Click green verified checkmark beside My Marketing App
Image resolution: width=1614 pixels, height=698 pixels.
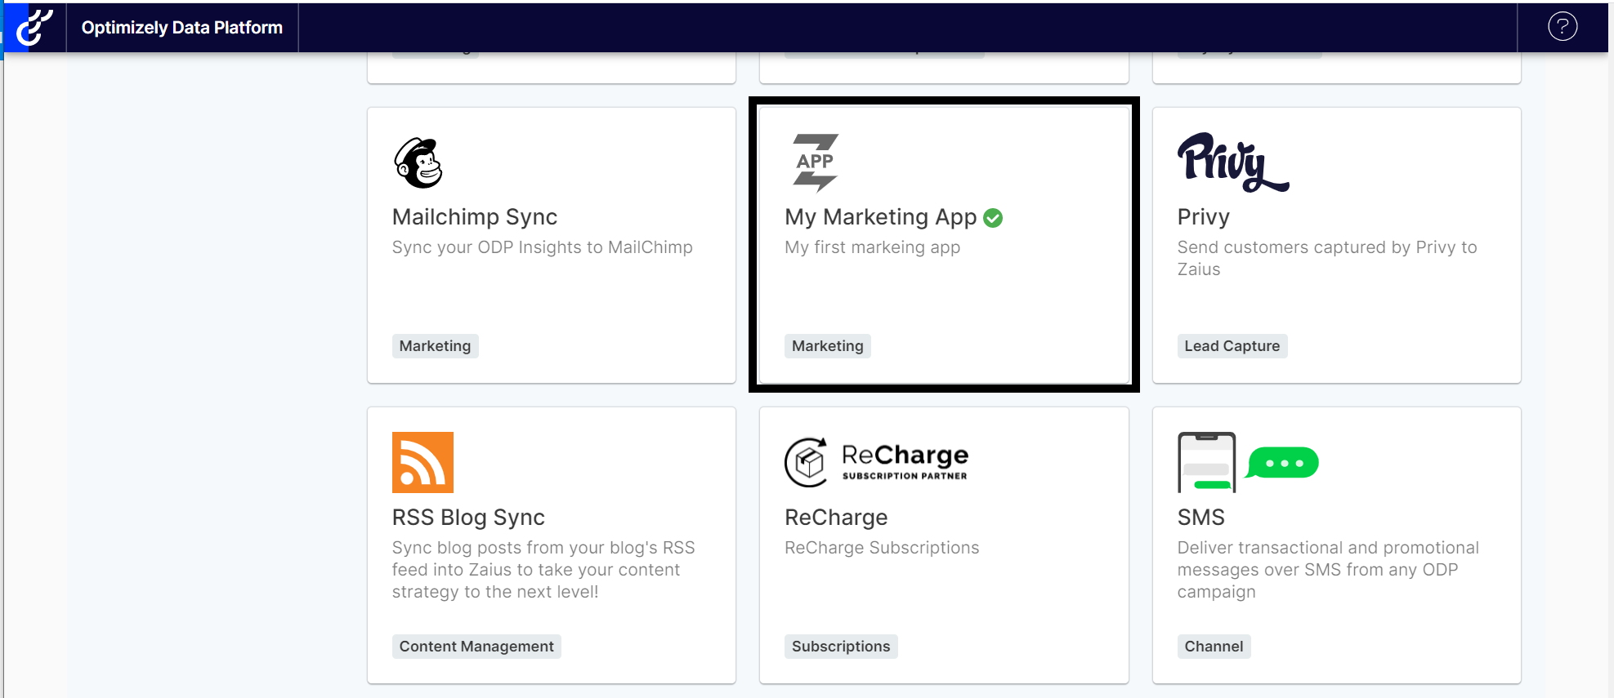(x=993, y=218)
